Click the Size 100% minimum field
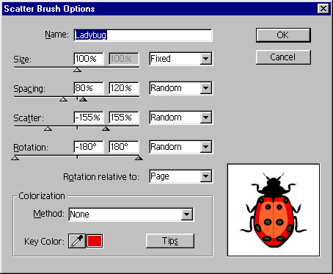Viewport: 333px width, 274px height. pyautogui.click(x=89, y=59)
